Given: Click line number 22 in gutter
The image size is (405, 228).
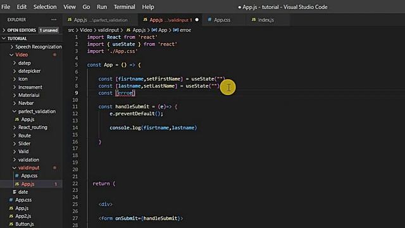Looking at the screenshot, I should 75,184.
